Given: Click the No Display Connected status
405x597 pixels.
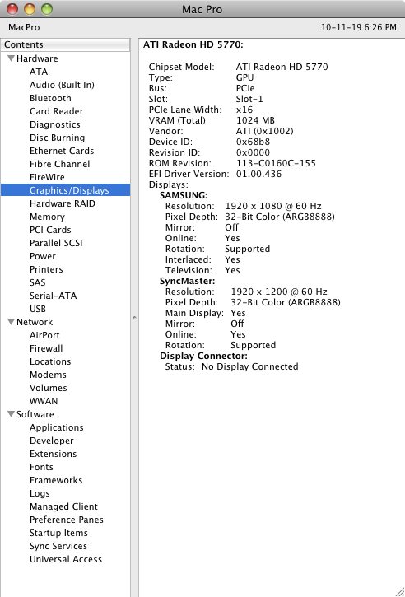Looking at the screenshot, I should [x=250, y=366].
